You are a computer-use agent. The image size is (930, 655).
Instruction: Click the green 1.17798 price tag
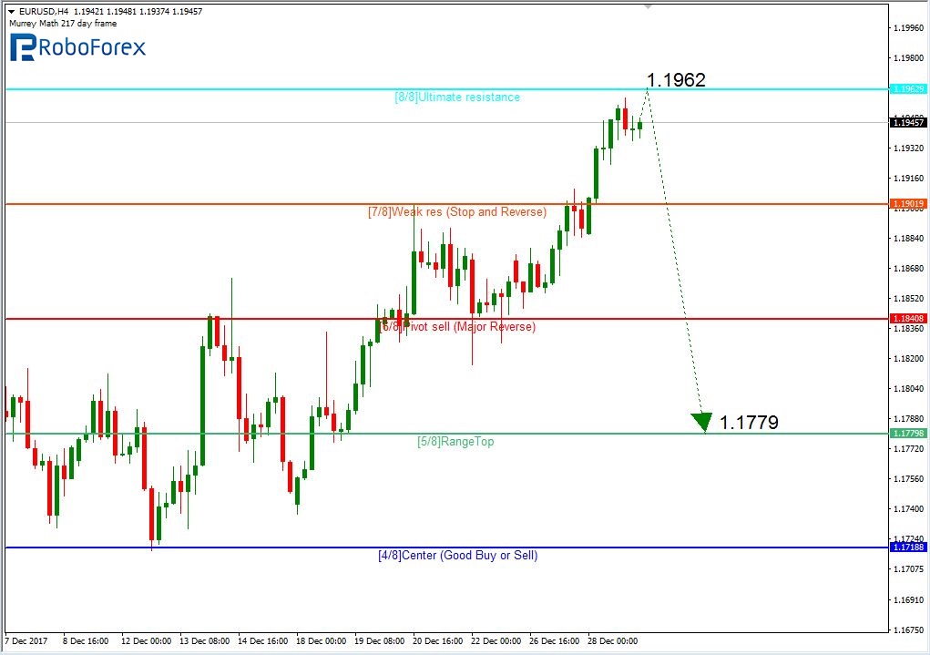[x=908, y=433]
